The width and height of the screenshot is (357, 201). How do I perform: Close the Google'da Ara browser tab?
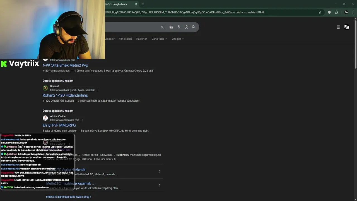click(136, 4)
